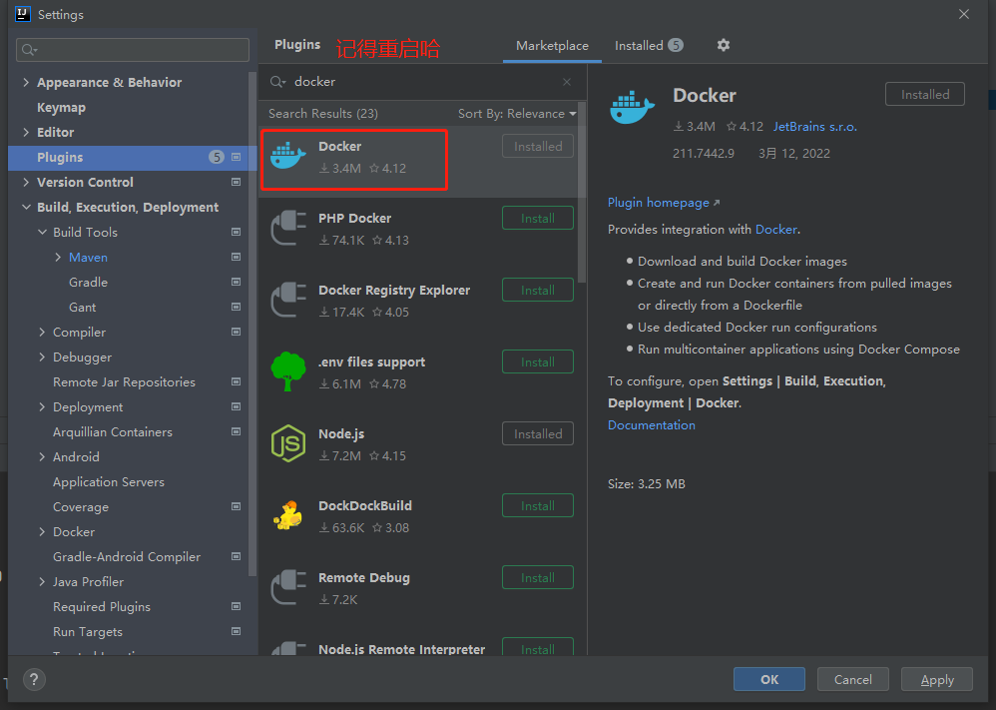Image resolution: width=996 pixels, height=710 pixels.
Task: Click the plugin results list scrollbar
Action: 582,192
